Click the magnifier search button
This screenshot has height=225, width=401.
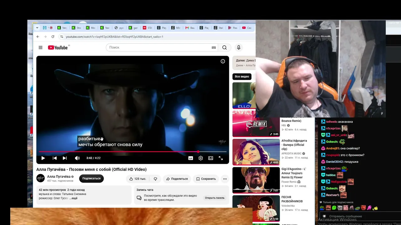click(x=224, y=47)
